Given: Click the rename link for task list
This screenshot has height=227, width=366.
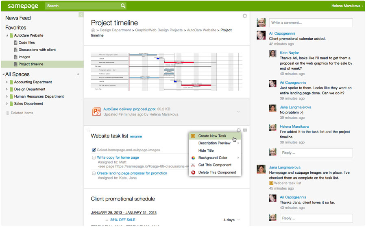Looking at the screenshot, I should coord(136,137).
